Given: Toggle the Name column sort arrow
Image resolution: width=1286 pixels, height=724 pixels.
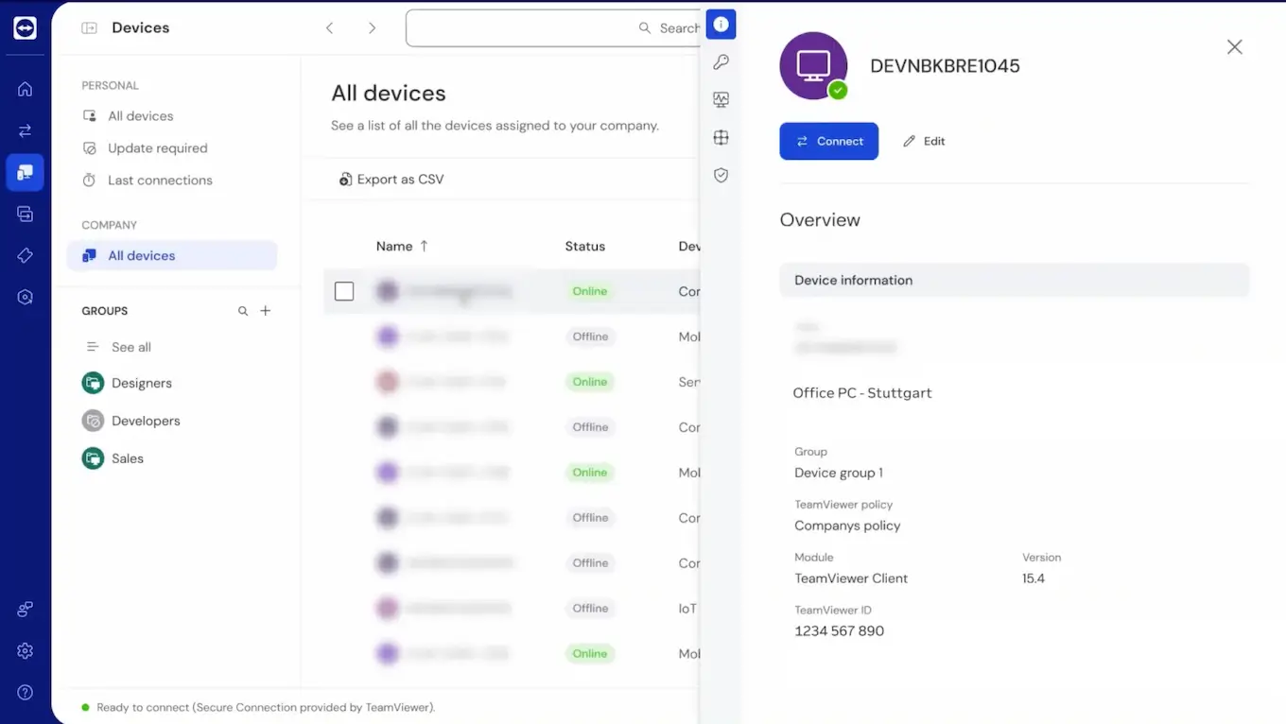Looking at the screenshot, I should pos(422,246).
